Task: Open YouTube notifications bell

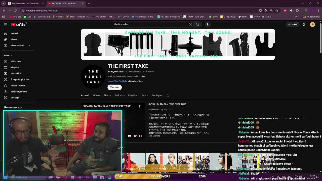Action: 304,24
